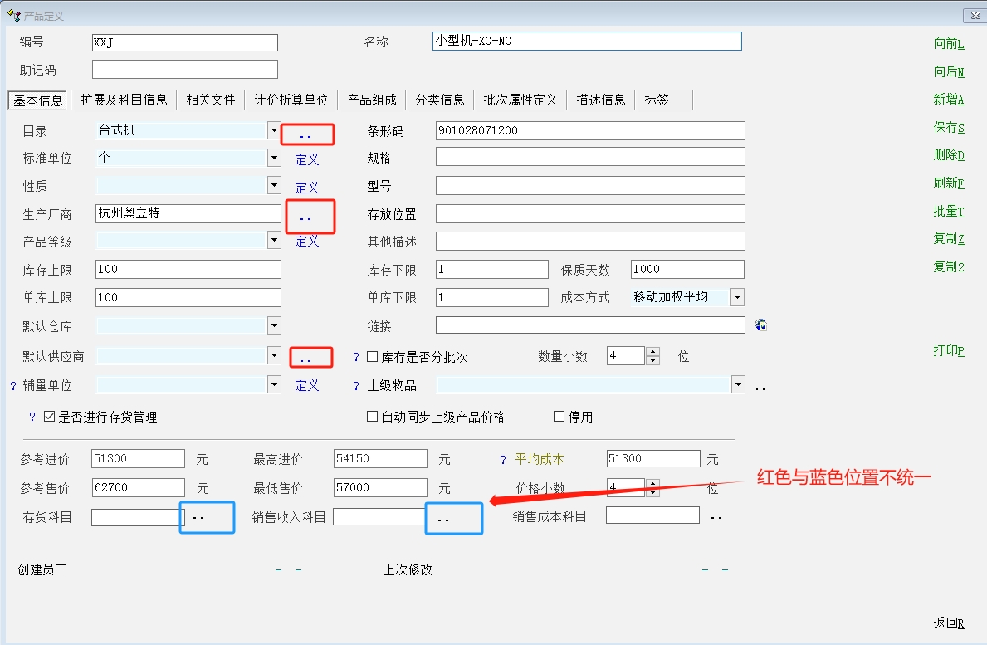Screen dimensions: 987x645
Task: Click the 保存S button
Action: click(x=948, y=128)
